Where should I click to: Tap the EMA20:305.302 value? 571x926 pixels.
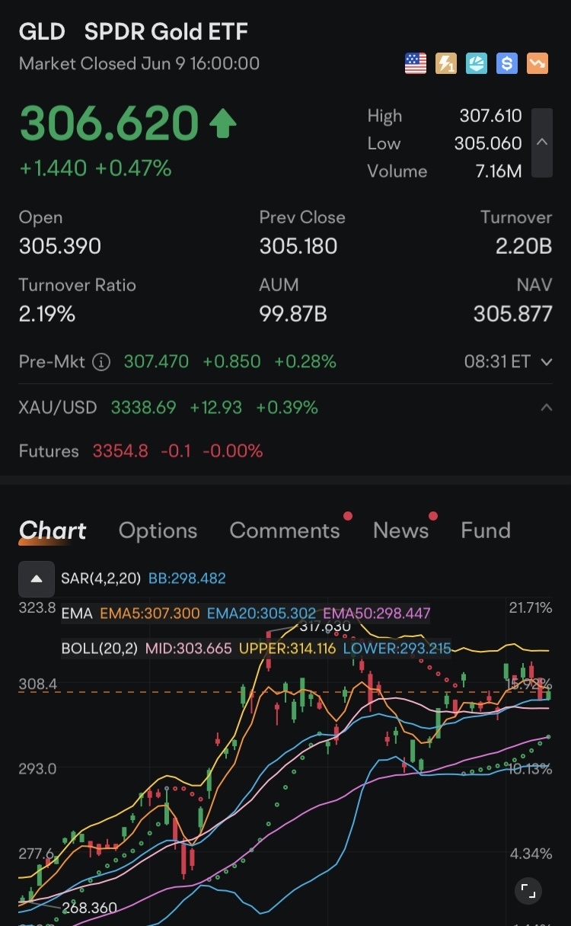[261, 613]
